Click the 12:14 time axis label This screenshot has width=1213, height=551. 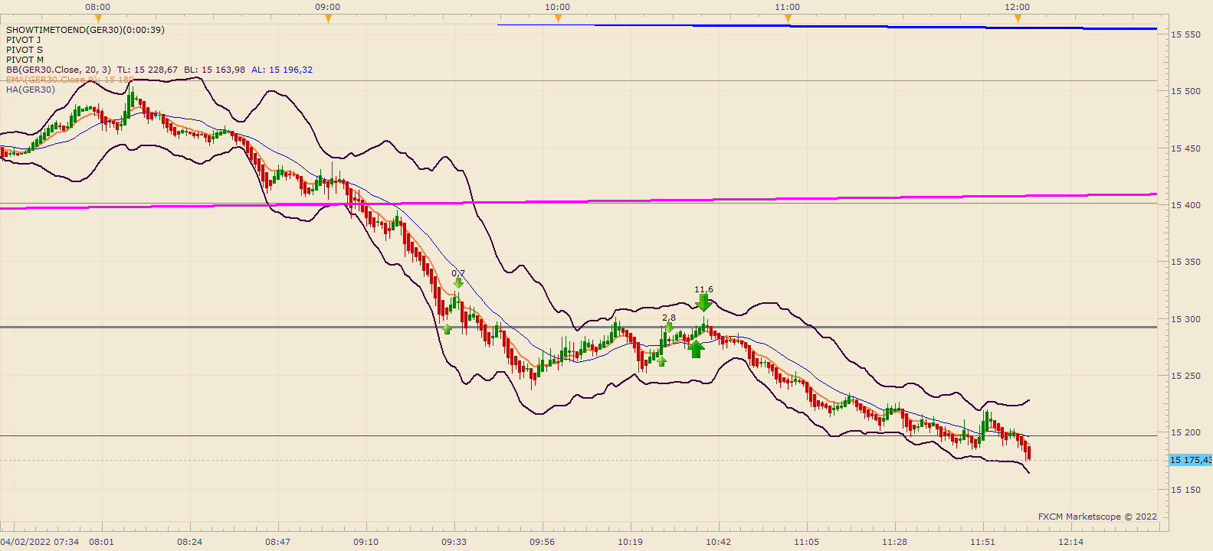[1071, 542]
